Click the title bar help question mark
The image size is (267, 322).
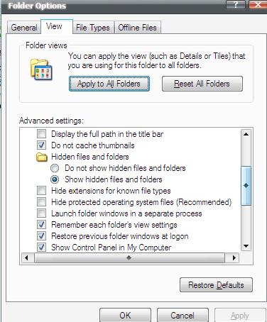(x=236, y=4)
